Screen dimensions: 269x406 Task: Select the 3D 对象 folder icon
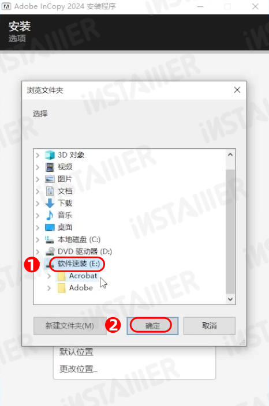50,155
